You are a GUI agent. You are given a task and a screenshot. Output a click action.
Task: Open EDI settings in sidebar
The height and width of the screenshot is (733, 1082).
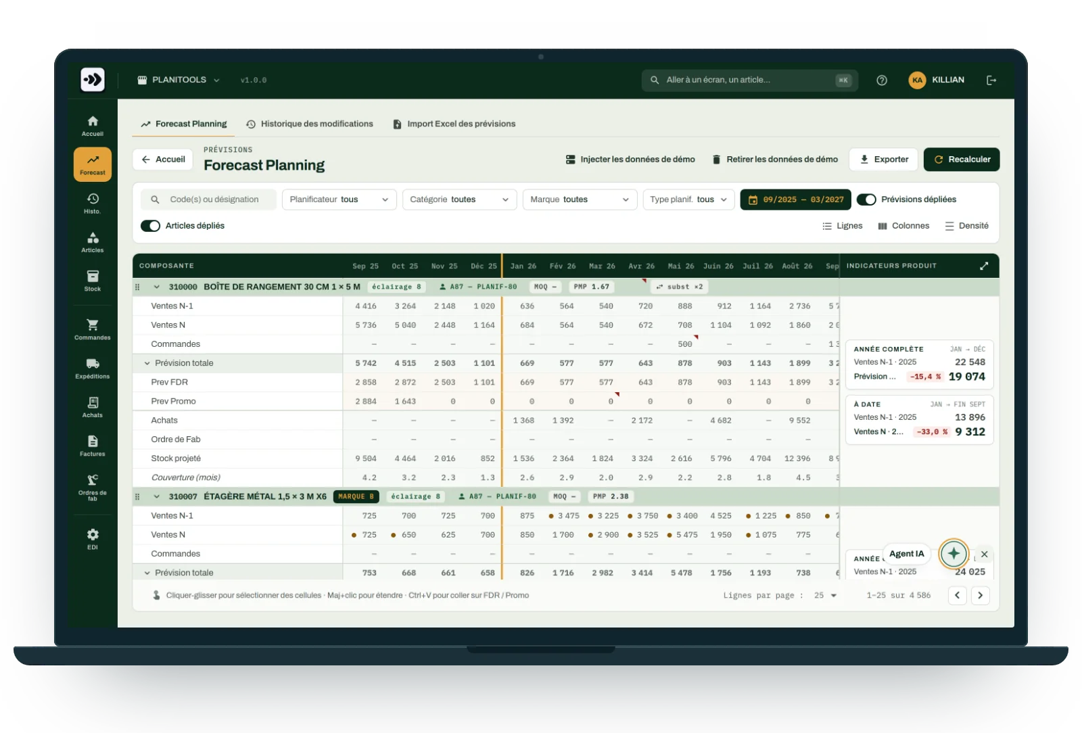(x=93, y=539)
